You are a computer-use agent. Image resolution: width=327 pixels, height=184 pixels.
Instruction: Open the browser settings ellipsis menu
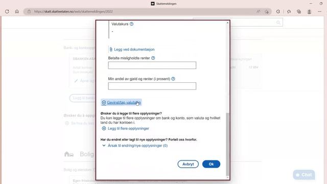(x=319, y=11)
